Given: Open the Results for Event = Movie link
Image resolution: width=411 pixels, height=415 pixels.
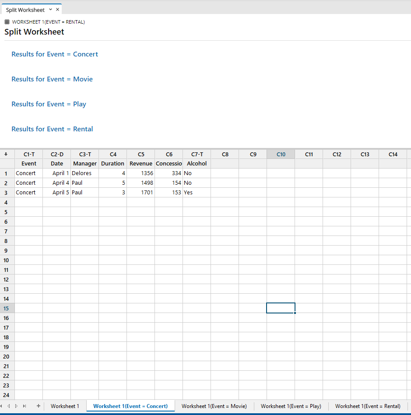Looking at the screenshot, I should pos(52,79).
